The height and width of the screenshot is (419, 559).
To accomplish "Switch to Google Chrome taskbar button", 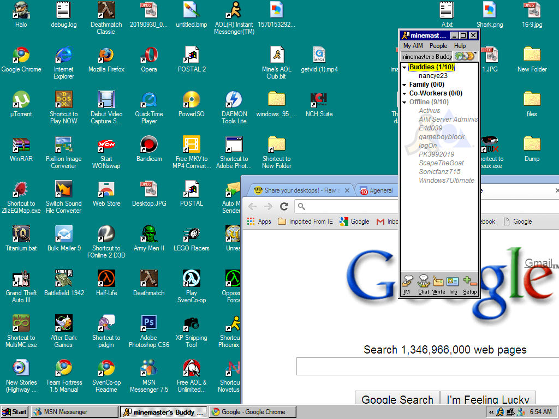I will coord(252,412).
